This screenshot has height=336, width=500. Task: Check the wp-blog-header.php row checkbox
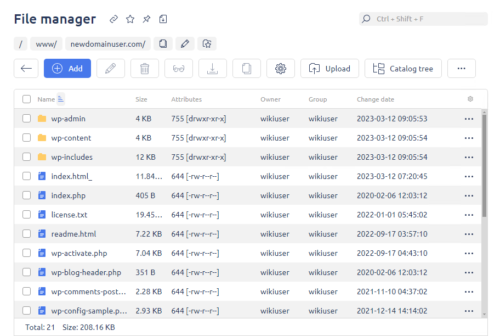[x=26, y=272]
